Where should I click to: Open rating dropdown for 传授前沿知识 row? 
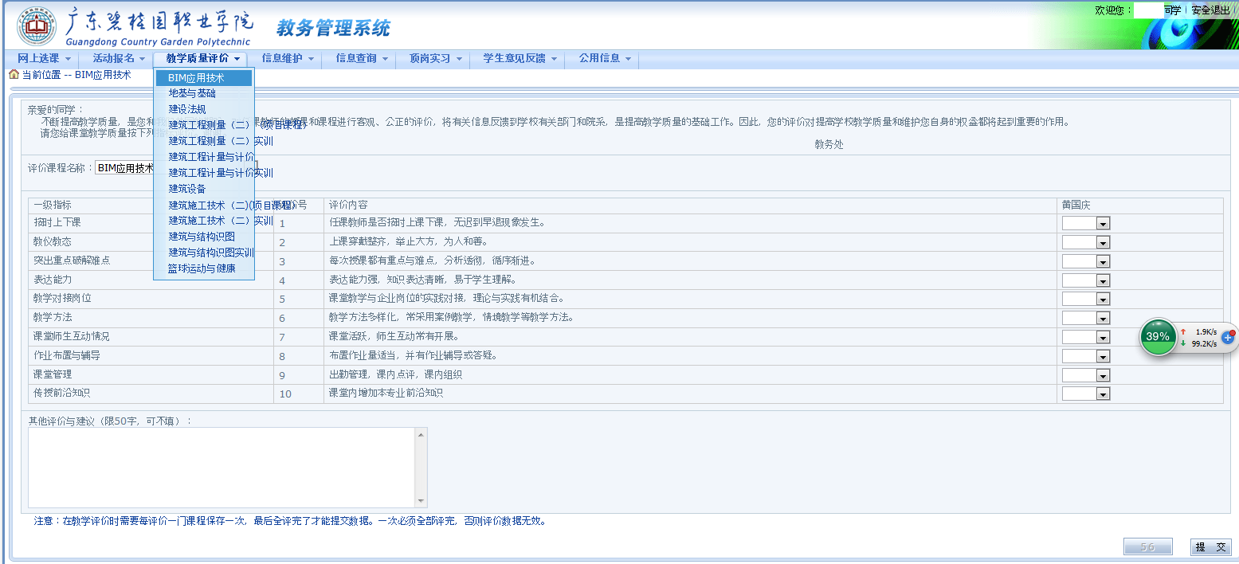pos(1086,394)
